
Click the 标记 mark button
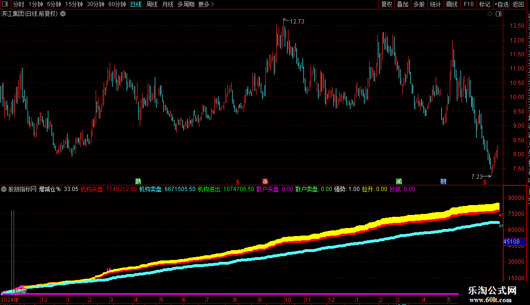485,4
